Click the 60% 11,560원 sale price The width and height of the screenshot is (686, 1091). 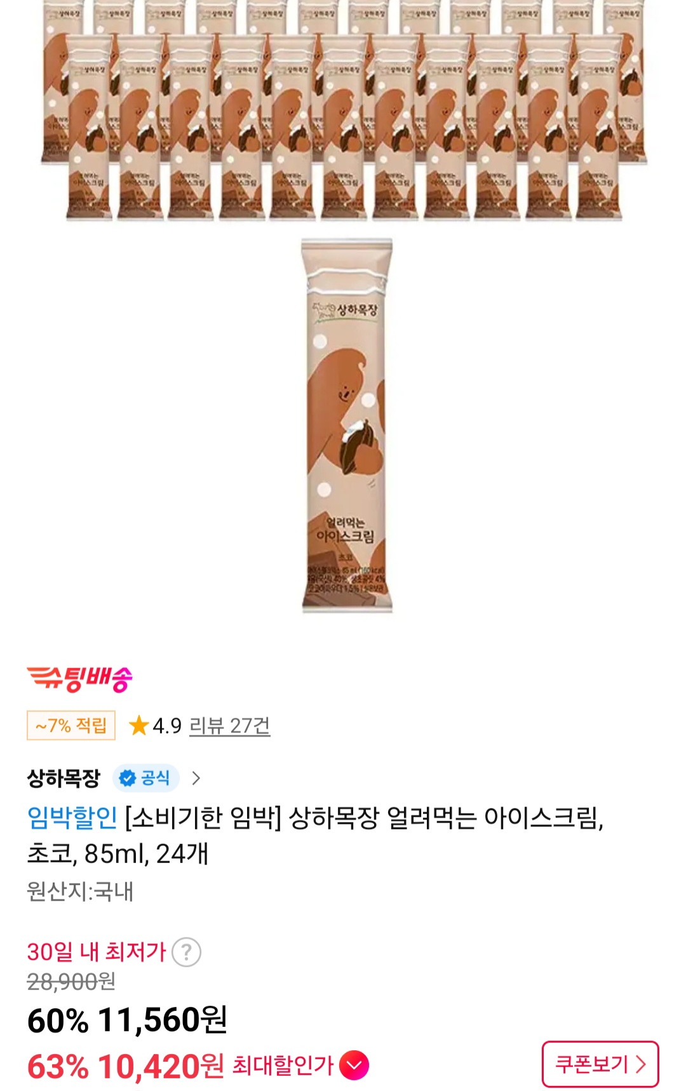(x=127, y=1021)
